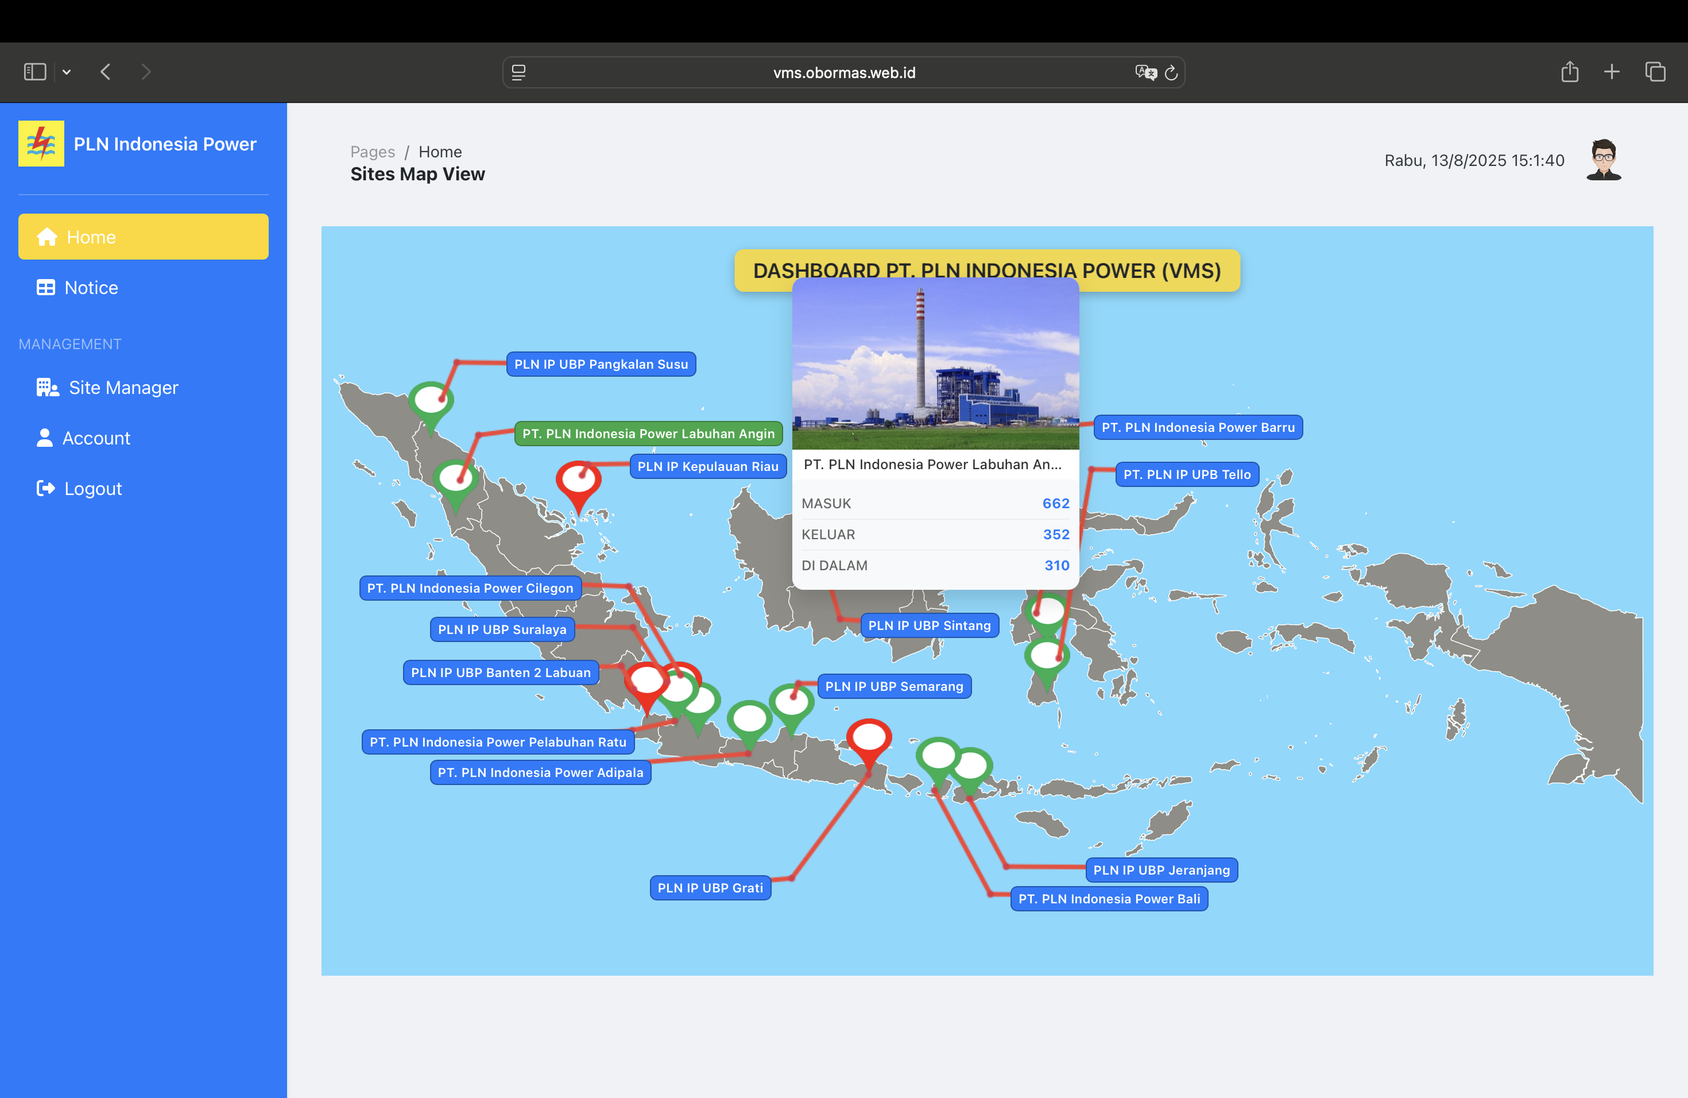This screenshot has height=1098, width=1688.
Task: Open the page reader menu icon in address bar
Action: click(518, 72)
